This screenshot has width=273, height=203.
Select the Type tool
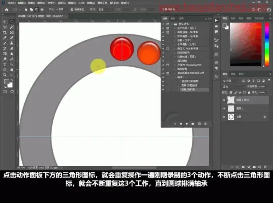5,64
